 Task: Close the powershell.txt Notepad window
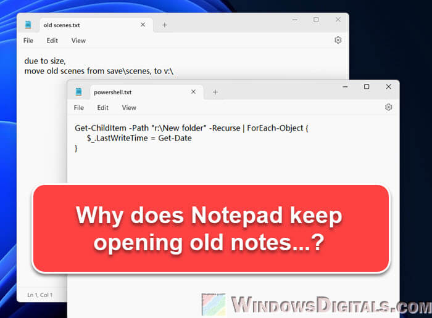tap(388, 87)
